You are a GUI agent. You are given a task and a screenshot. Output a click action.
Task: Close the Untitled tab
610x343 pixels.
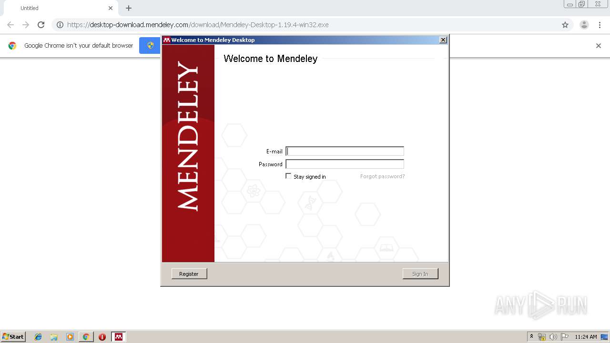click(111, 8)
